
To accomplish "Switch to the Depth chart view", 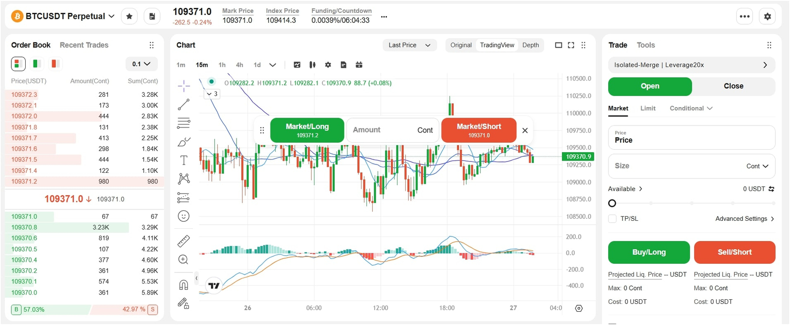I will click(x=530, y=45).
